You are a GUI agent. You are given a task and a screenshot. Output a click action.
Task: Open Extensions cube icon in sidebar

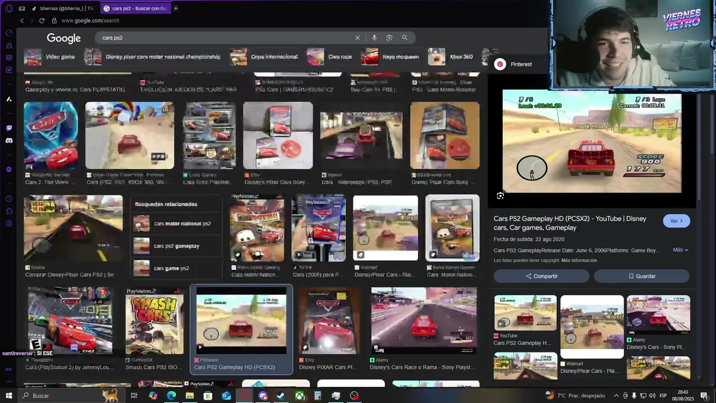(x=9, y=211)
